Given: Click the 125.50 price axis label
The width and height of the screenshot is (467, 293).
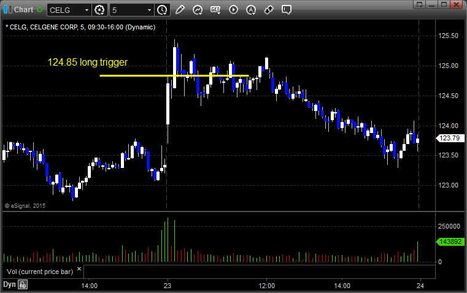Looking at the screenshot, I should coord(448,36).
